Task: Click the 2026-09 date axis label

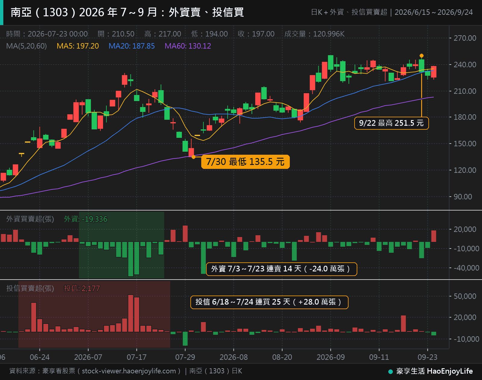Action: [331, 357]
